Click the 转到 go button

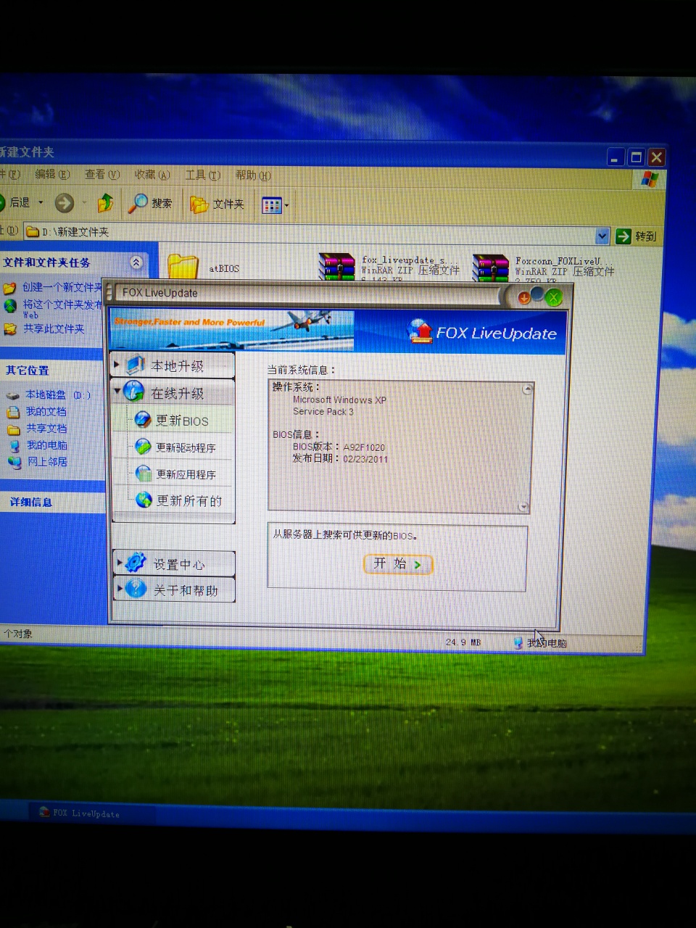(636, 236)
